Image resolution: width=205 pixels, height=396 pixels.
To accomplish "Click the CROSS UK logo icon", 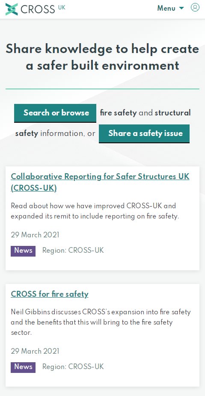I will [x=12, y=9].
